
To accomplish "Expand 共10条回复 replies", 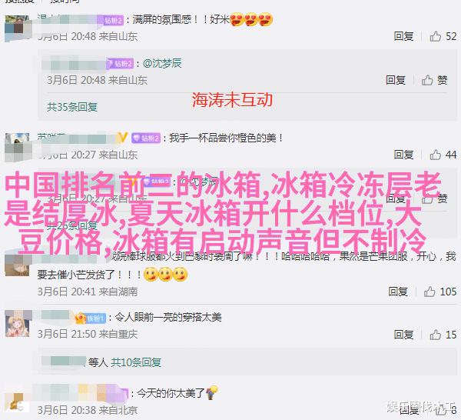I will coord(136,362).
